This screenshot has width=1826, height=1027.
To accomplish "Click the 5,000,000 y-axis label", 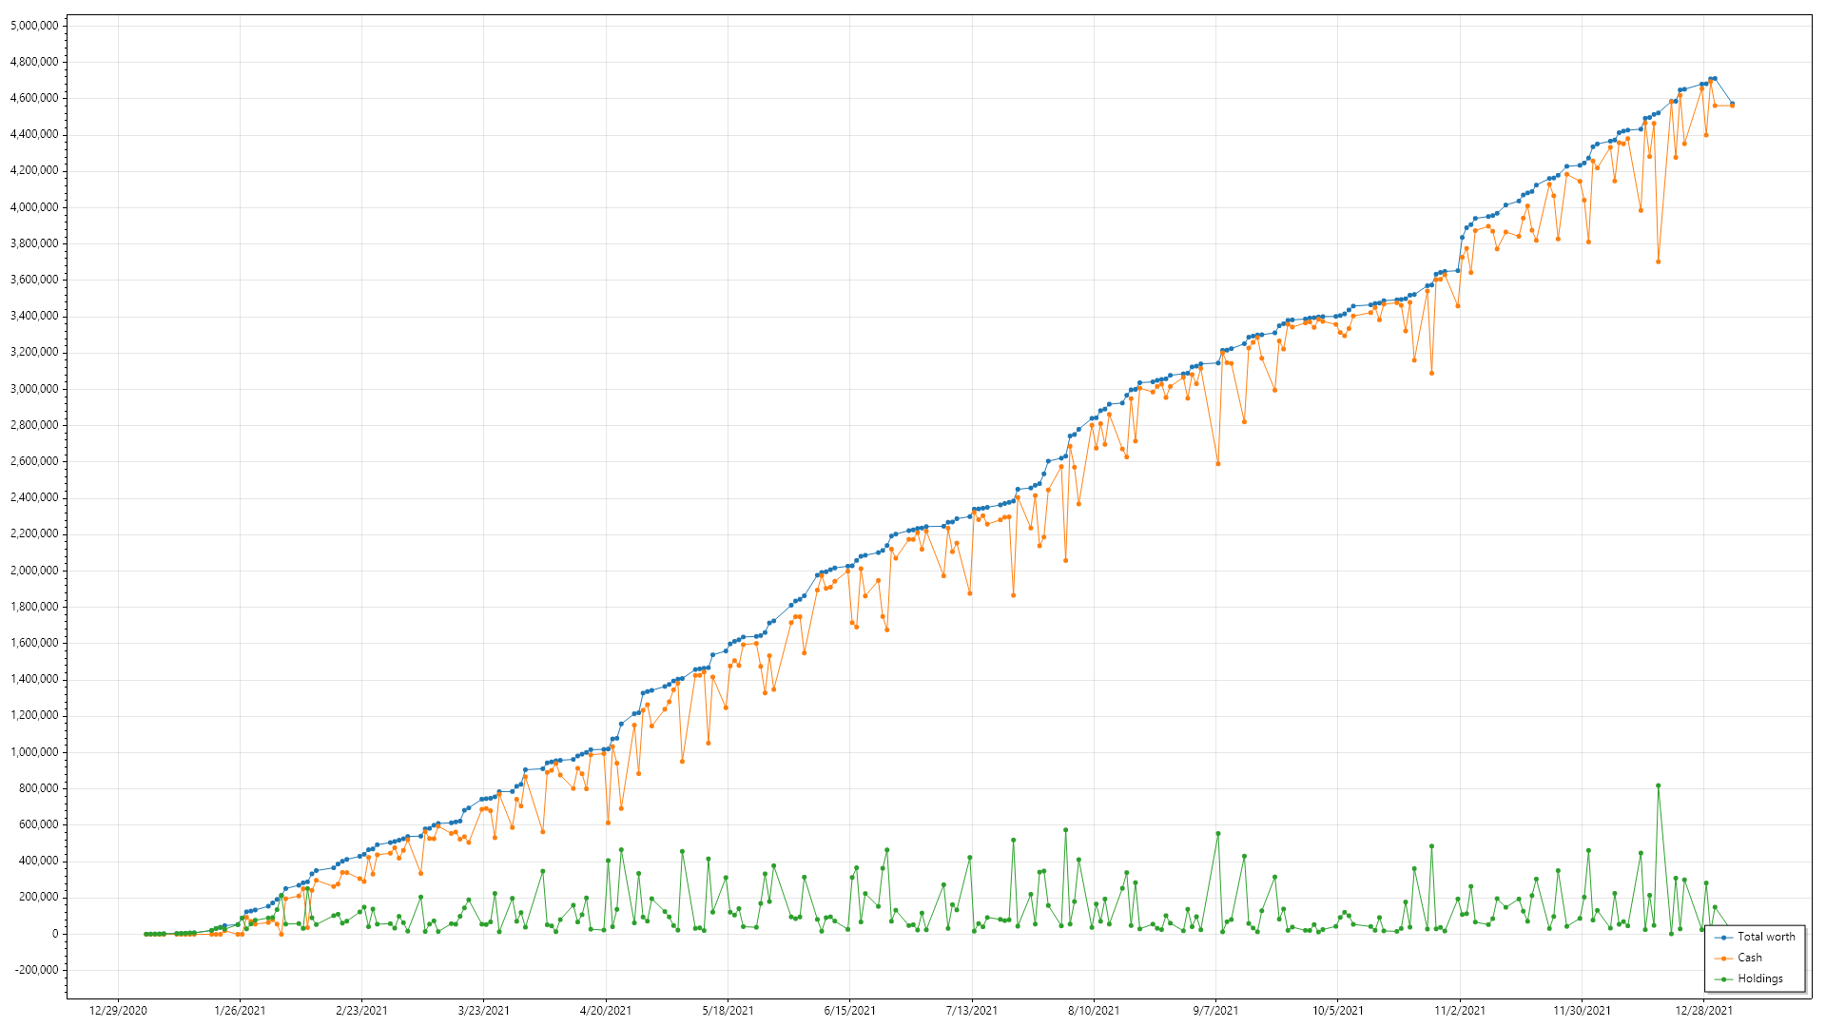I will 34,26.
